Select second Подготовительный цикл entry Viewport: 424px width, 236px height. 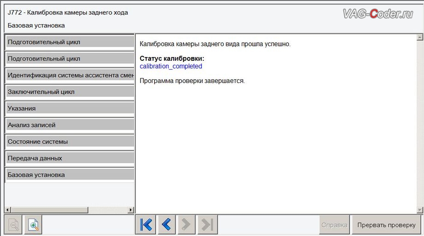(70, 59)
